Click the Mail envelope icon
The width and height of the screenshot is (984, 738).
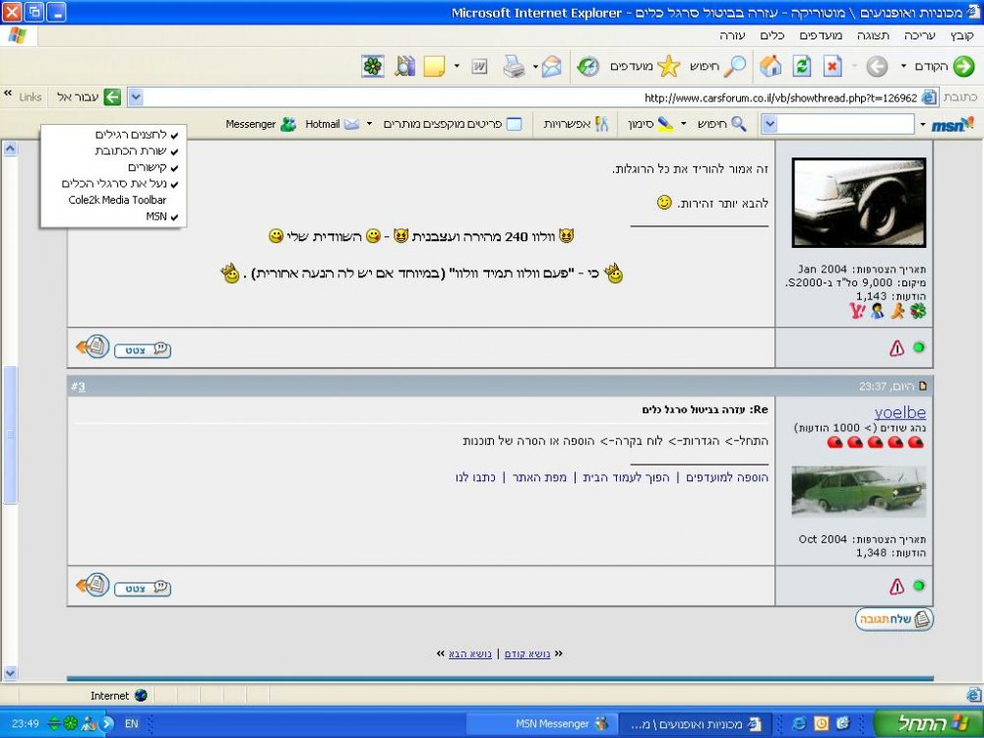tap(552, 67)
